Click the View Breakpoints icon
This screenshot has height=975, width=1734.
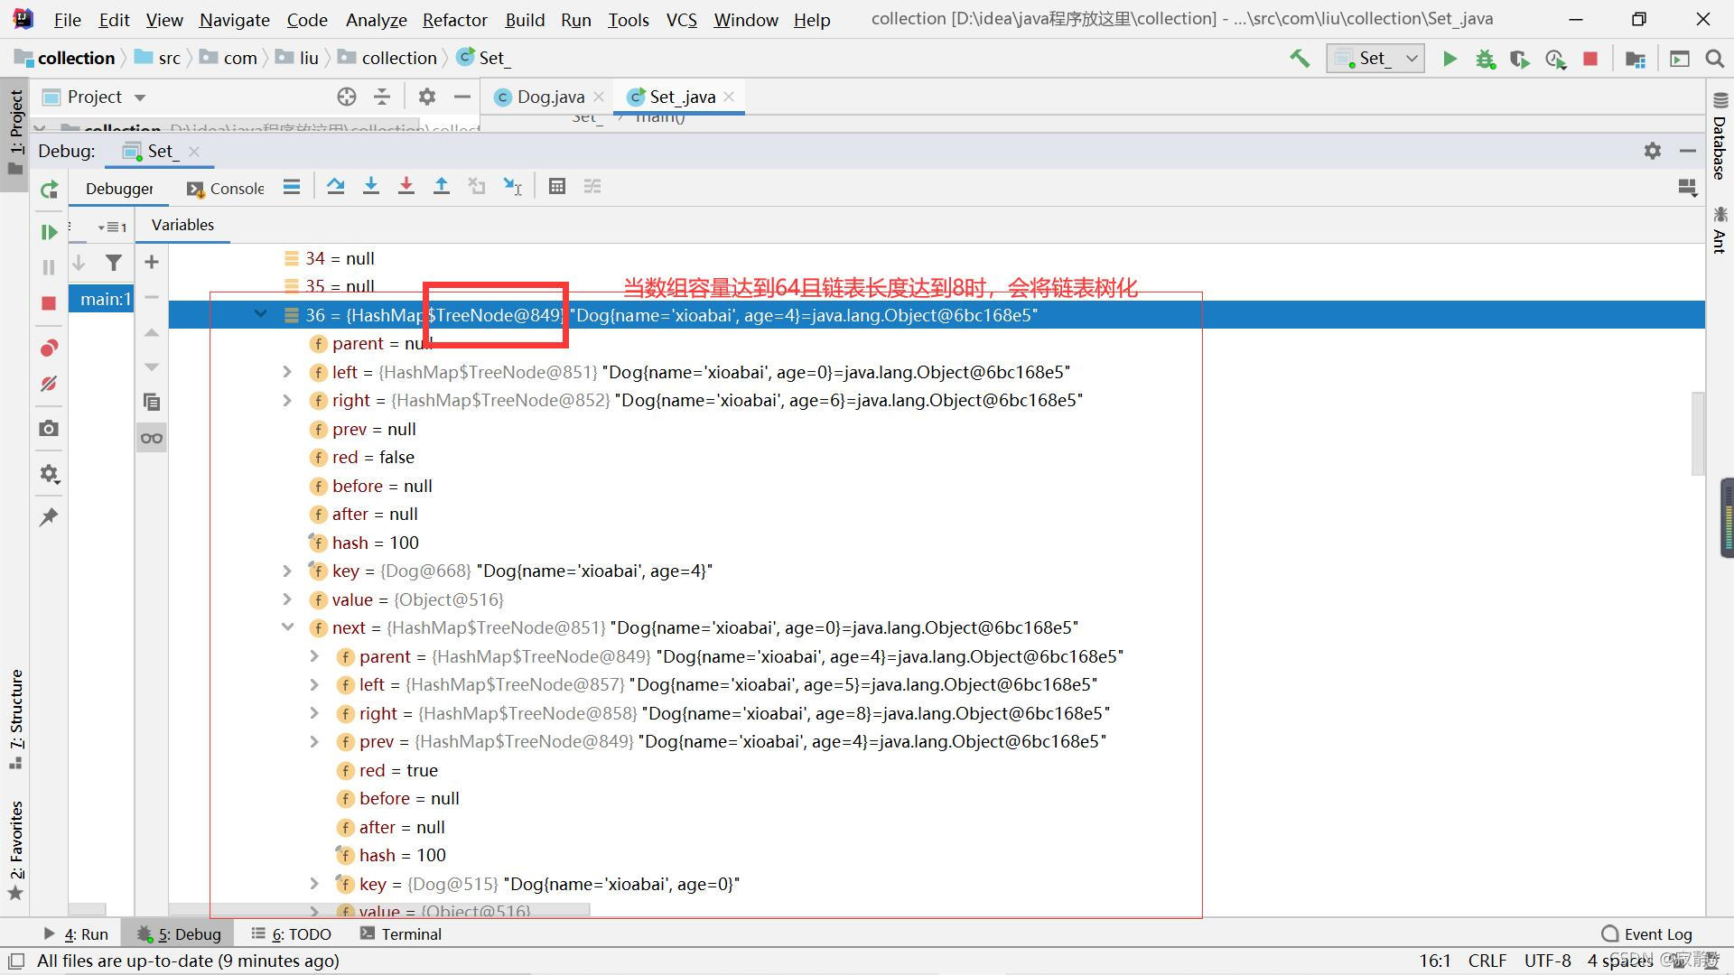(49, 347)
